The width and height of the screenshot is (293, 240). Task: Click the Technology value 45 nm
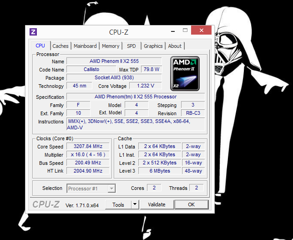(80, 86)
